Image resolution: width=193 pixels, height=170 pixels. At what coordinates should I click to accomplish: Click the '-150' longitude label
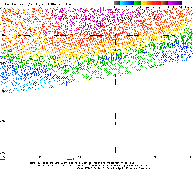(3, 157)
